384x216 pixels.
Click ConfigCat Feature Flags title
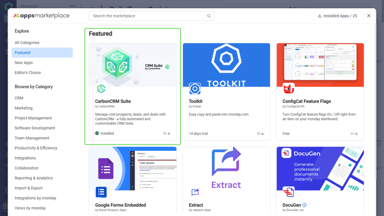coord(307,101)
